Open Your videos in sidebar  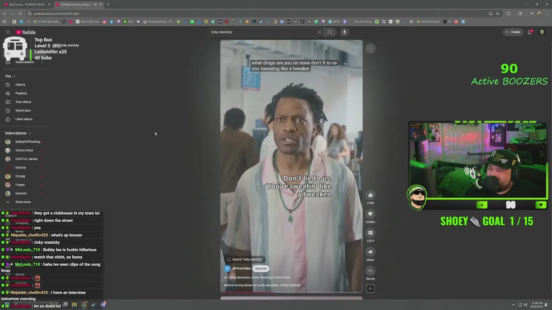click(x=23, y=102)
